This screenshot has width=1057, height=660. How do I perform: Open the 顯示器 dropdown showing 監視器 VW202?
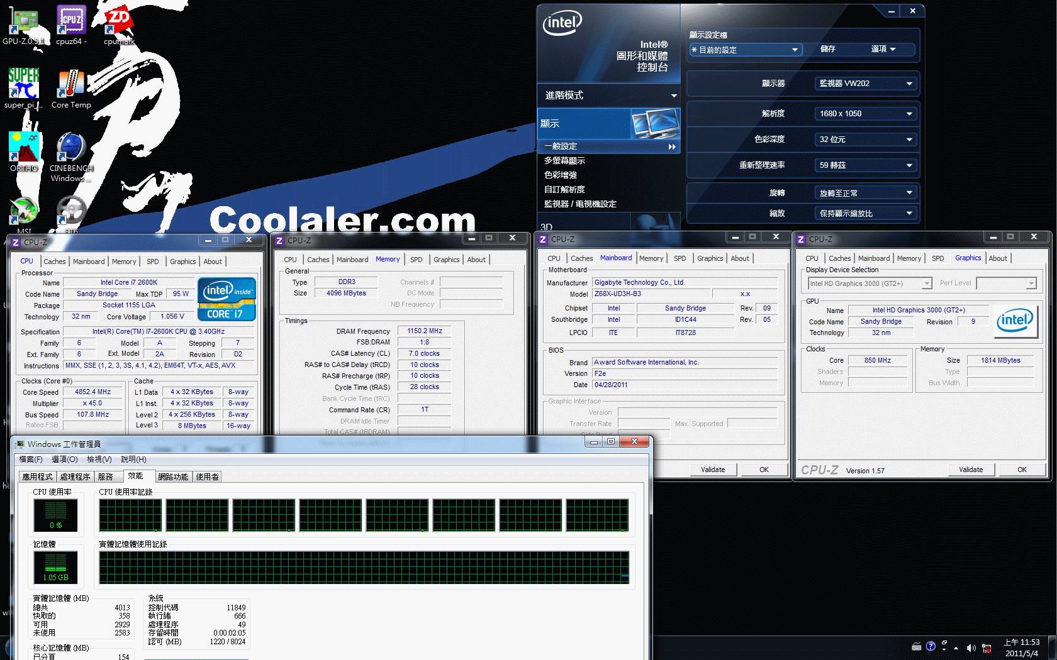866,84
